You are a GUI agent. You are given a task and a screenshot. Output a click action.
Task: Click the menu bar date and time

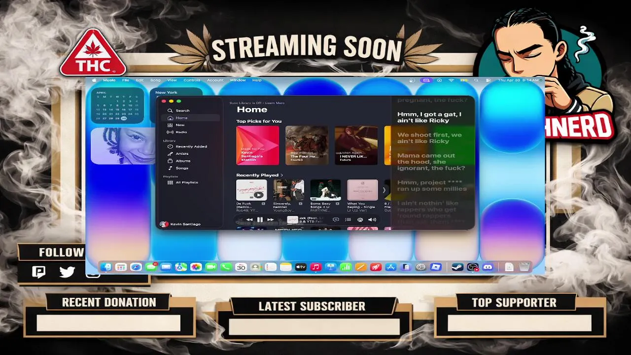(518, 80)
